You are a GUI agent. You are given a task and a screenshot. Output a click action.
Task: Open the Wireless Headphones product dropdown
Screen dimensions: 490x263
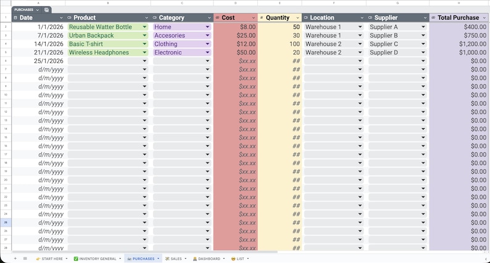(144, 52)
